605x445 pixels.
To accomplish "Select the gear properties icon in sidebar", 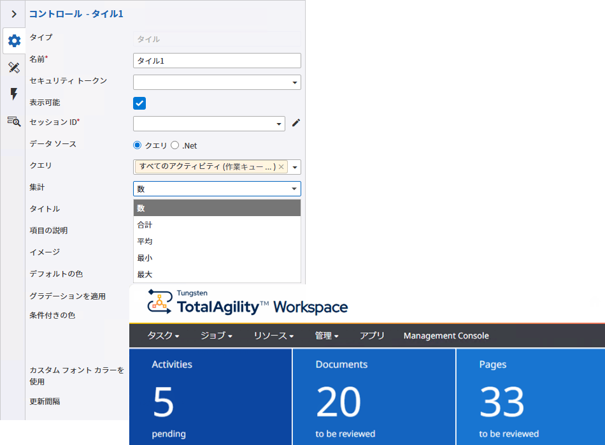I will 13,41.
